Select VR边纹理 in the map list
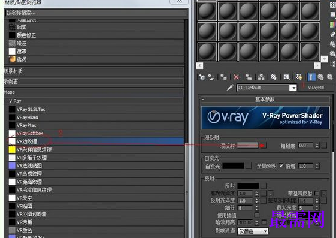336x238 pixels. point(96,141)
